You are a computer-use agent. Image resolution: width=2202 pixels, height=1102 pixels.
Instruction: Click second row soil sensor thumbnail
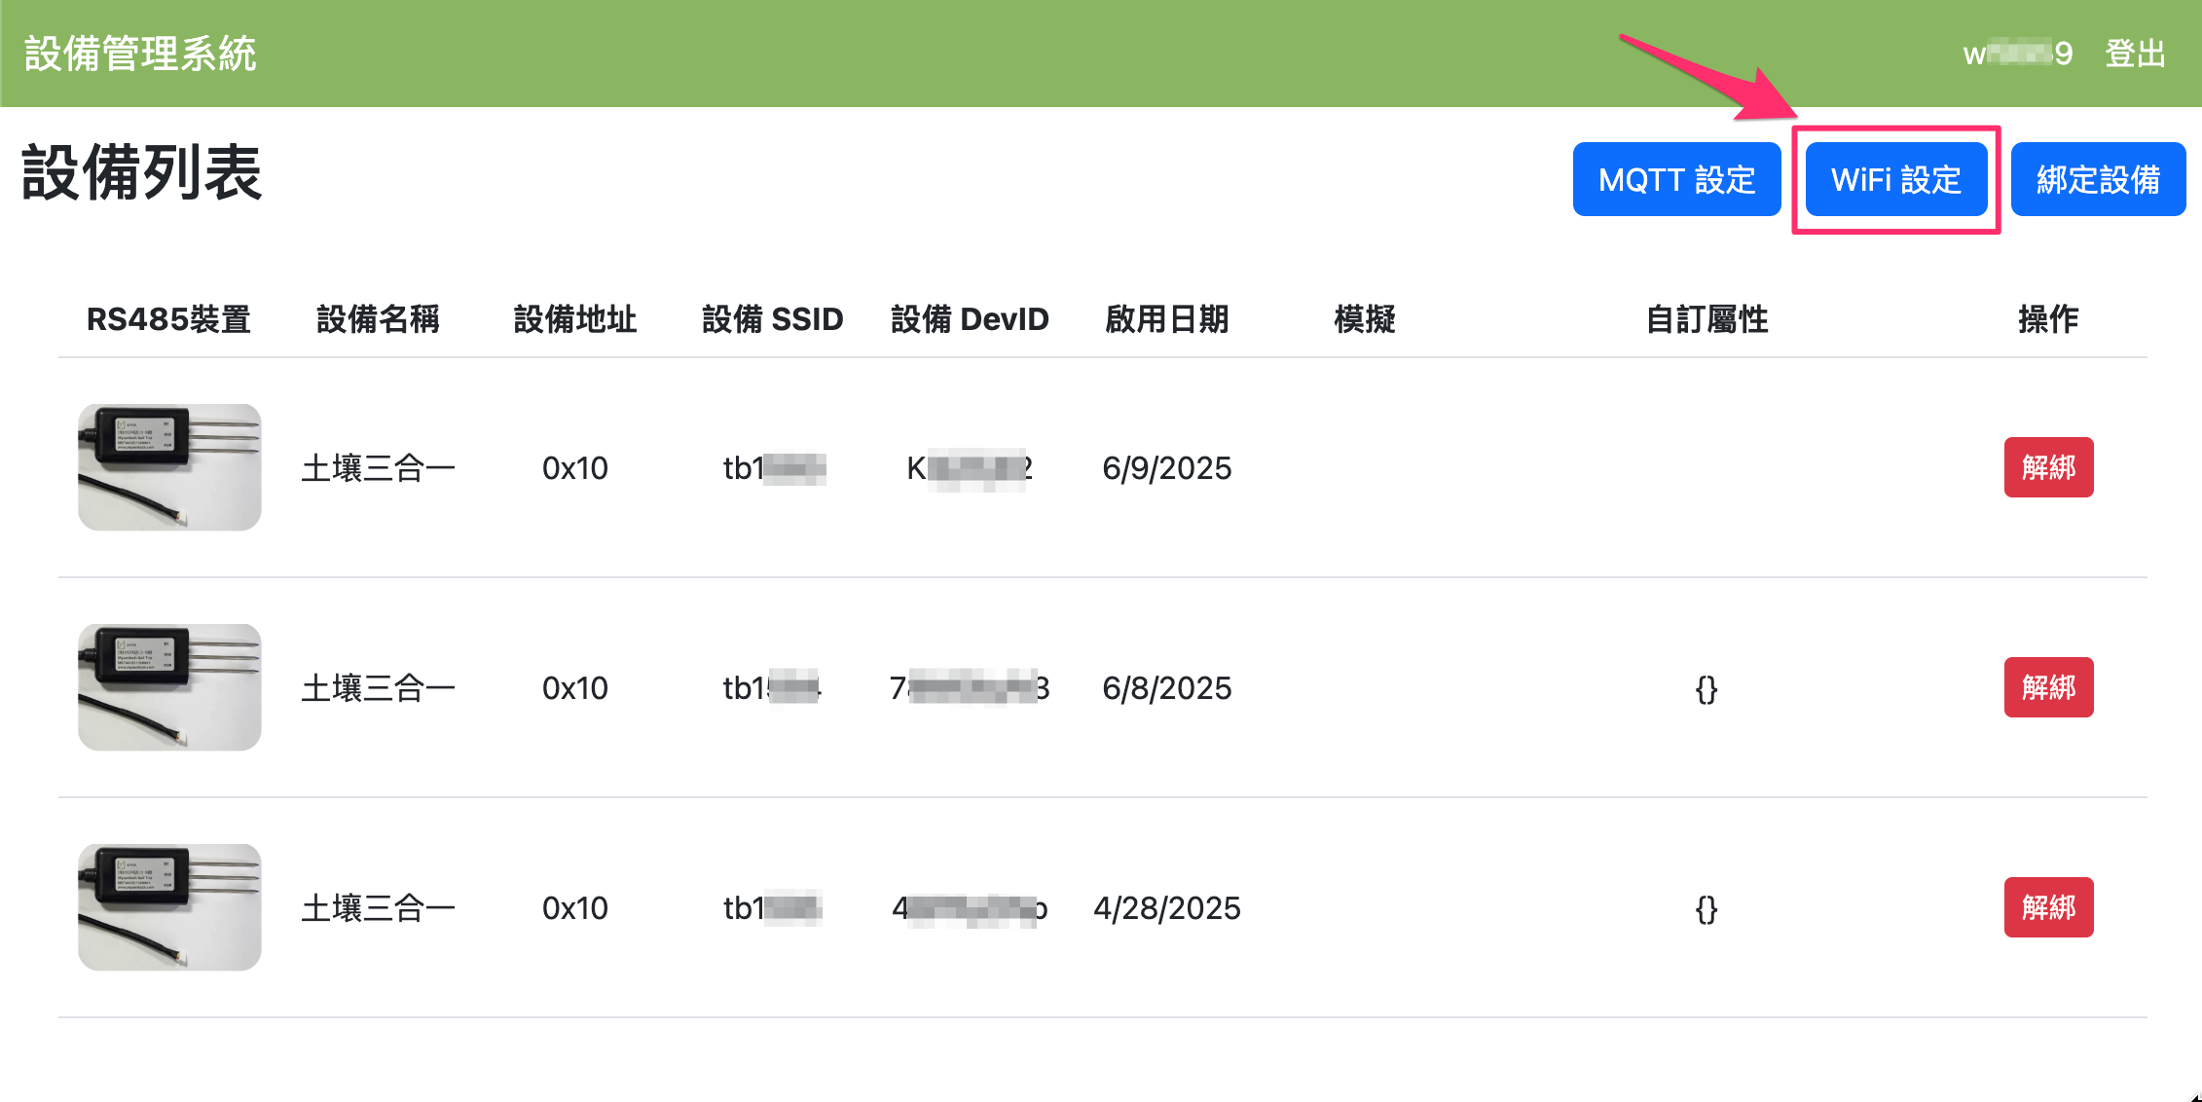tap(169, 687)
